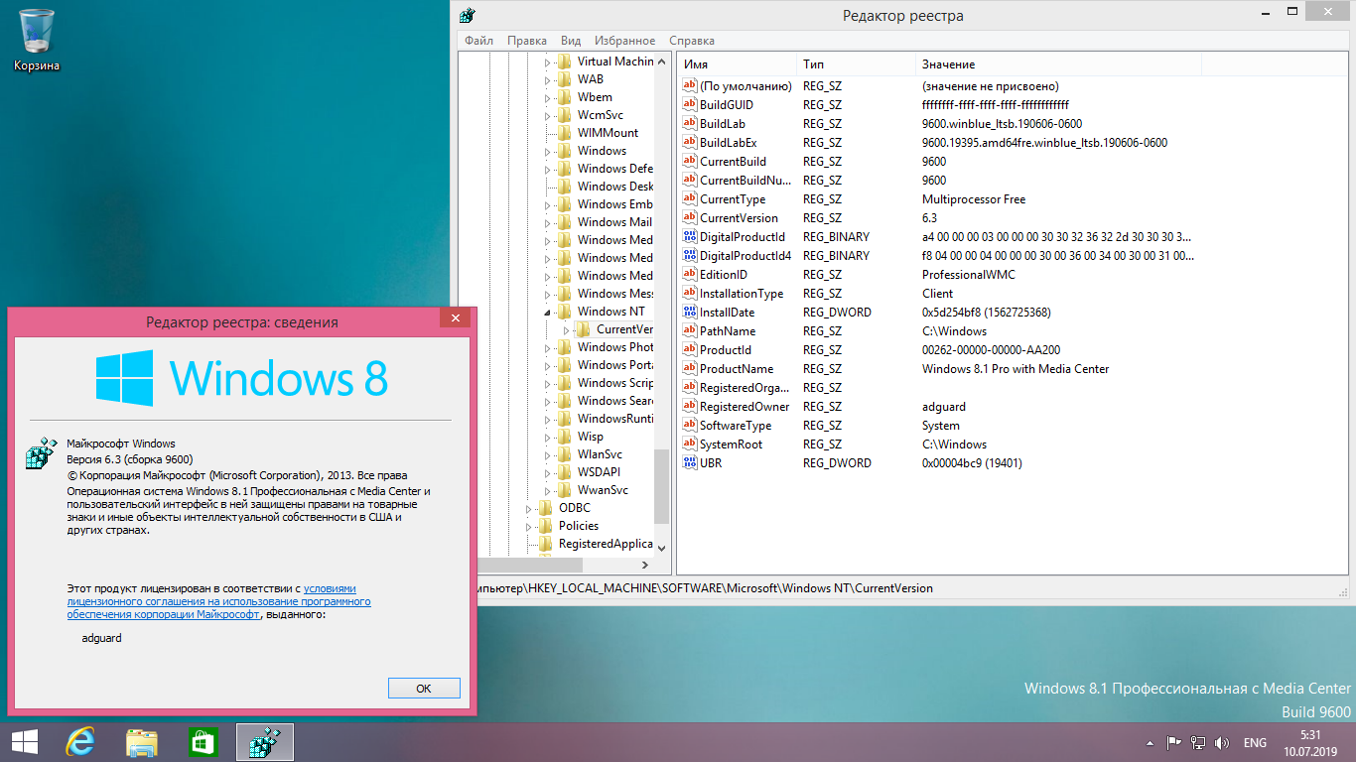Open File Explorer from the taskbar
This screenshot has height=762, width=1356.
tap(142, 742)
